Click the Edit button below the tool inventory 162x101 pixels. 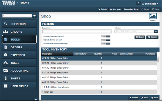(x=144, y=97)
